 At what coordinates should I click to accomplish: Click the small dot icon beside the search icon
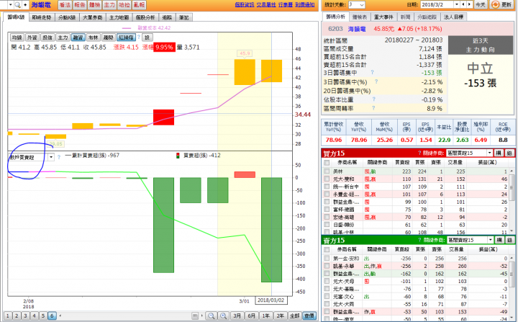(25, 5)
